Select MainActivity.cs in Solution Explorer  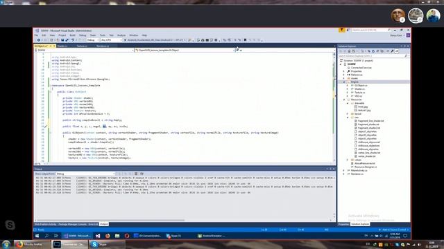tap(359, 171)
